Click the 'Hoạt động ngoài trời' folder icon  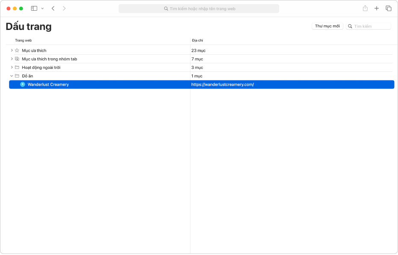[x=17, y=67]
